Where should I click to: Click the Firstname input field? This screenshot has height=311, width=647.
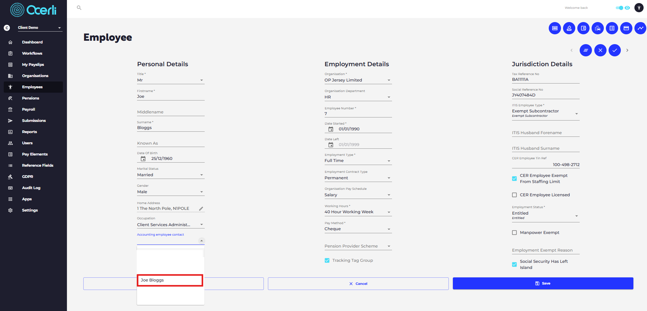click(x=171, y=97)
